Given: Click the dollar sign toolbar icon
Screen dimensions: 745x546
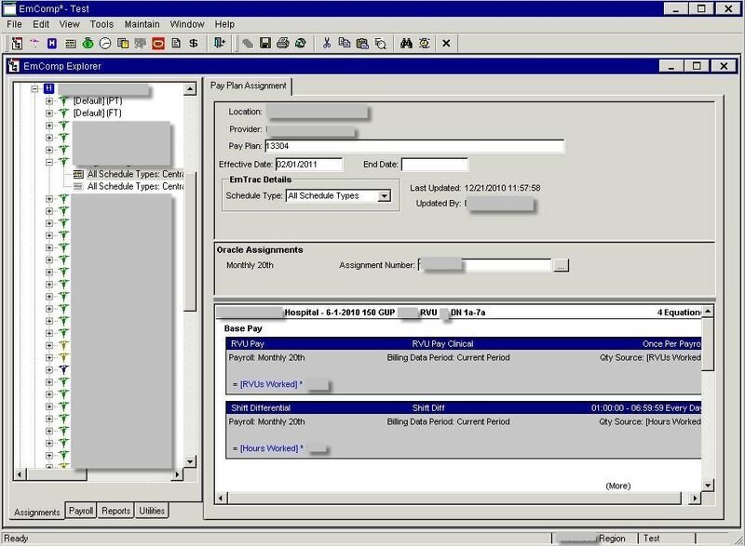Looking at the screenshot, I should tap(194, 43).
